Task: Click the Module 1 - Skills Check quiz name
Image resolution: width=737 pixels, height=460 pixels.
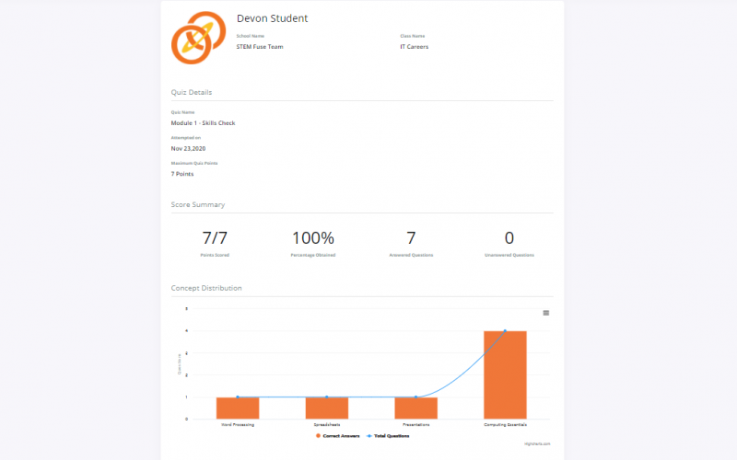Action: coord(203,122)
